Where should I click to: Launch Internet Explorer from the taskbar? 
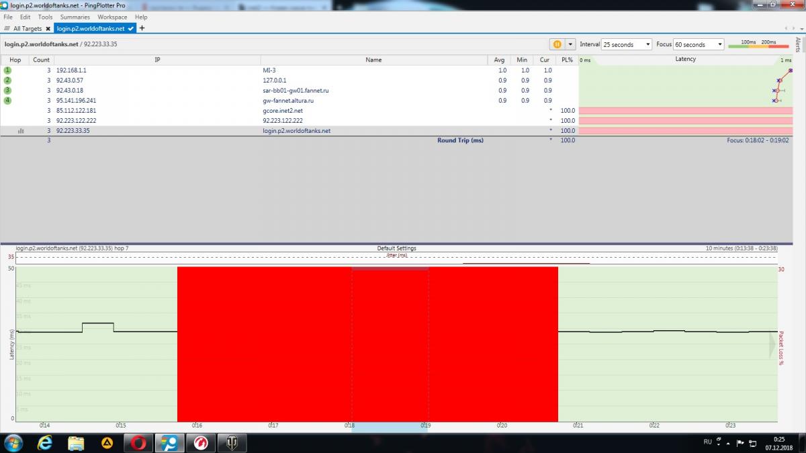tap(45, 443)
